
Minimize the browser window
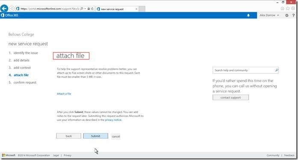(x=277, y=2)
